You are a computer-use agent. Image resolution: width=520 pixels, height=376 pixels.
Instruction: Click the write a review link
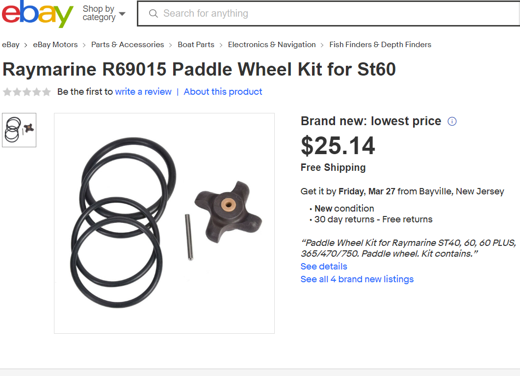click(x=143, y=92)
